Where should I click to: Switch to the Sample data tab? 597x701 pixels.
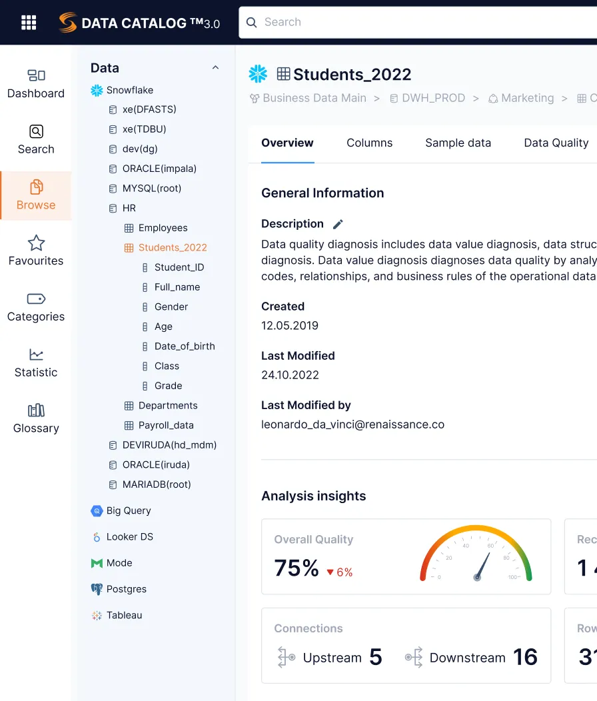[x=458, y=143]
